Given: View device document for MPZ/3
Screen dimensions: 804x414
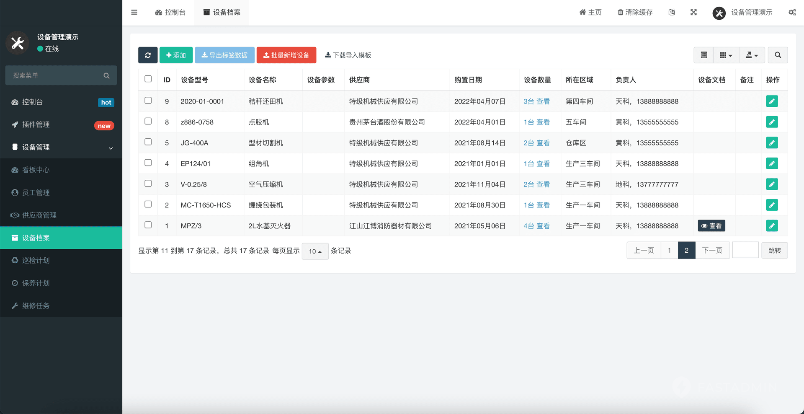Looking at the screenshot, I should (711, 225).
